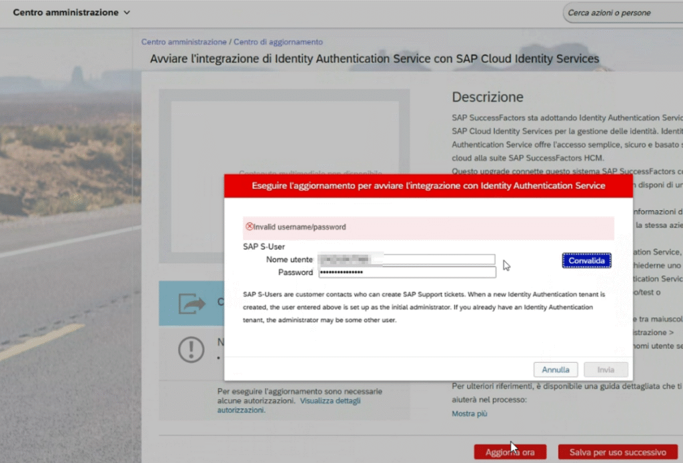This screenshot has width=683, height=463.
Task: Click the red dialog title bar text
Action: (428, 185)
